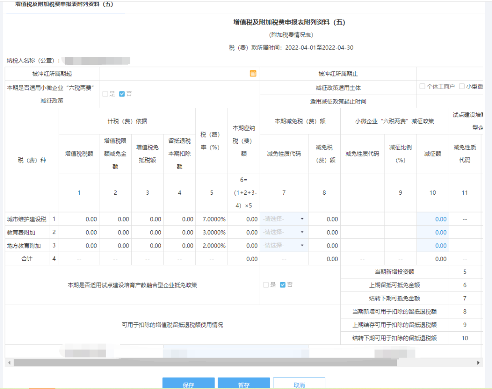Open 减免性质代码 dropdown for 城市维护建设税

click(284, 219)
